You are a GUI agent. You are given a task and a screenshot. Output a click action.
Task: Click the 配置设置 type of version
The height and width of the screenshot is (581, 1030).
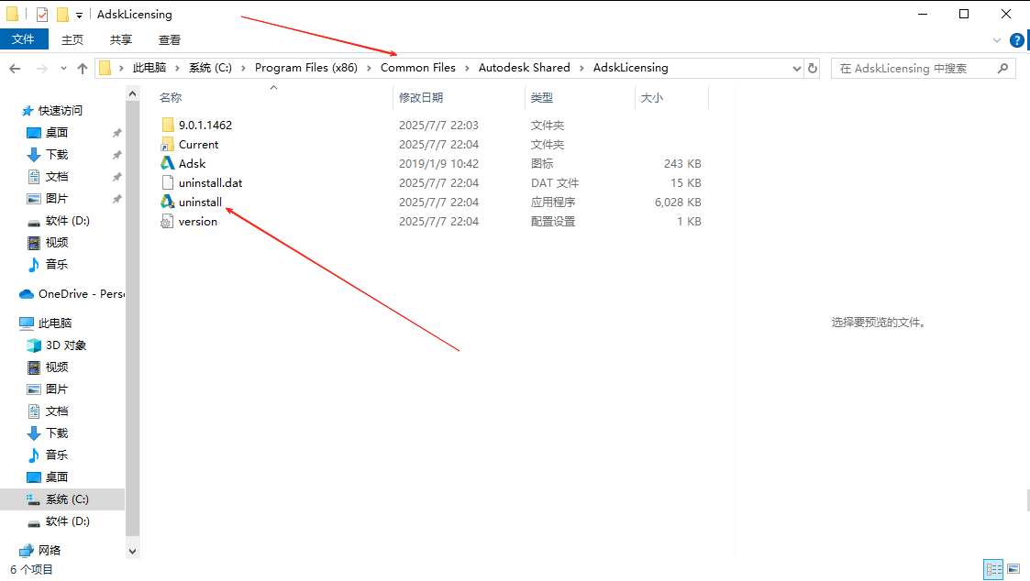(x=553, y=222)
